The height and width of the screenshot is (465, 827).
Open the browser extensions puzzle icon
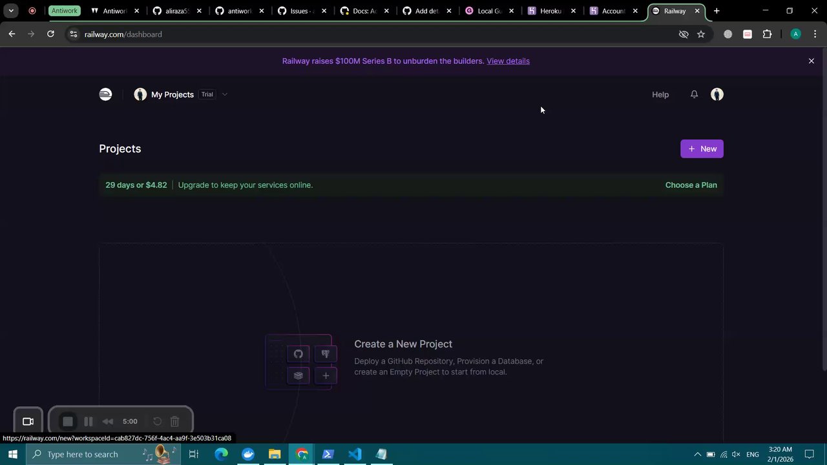click(768, 34)
